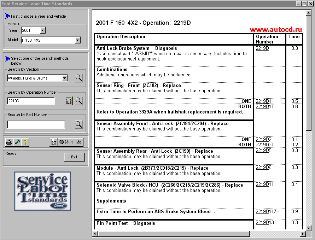Open the operation number book list icon
Viewport: 315px width, 240px height.
click(x=69, y=101)
